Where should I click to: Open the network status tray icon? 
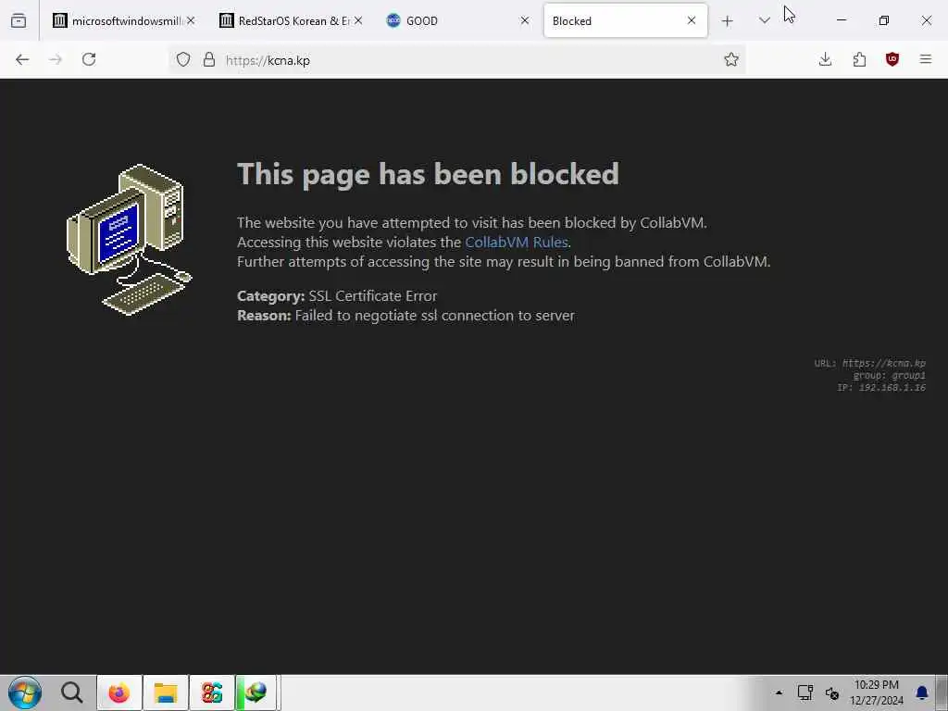[x=805, y=692]
